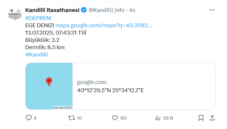The height and width of the screenshot is (129, 227).
Task: Click the red map pin marker
Action: point(49,82)
